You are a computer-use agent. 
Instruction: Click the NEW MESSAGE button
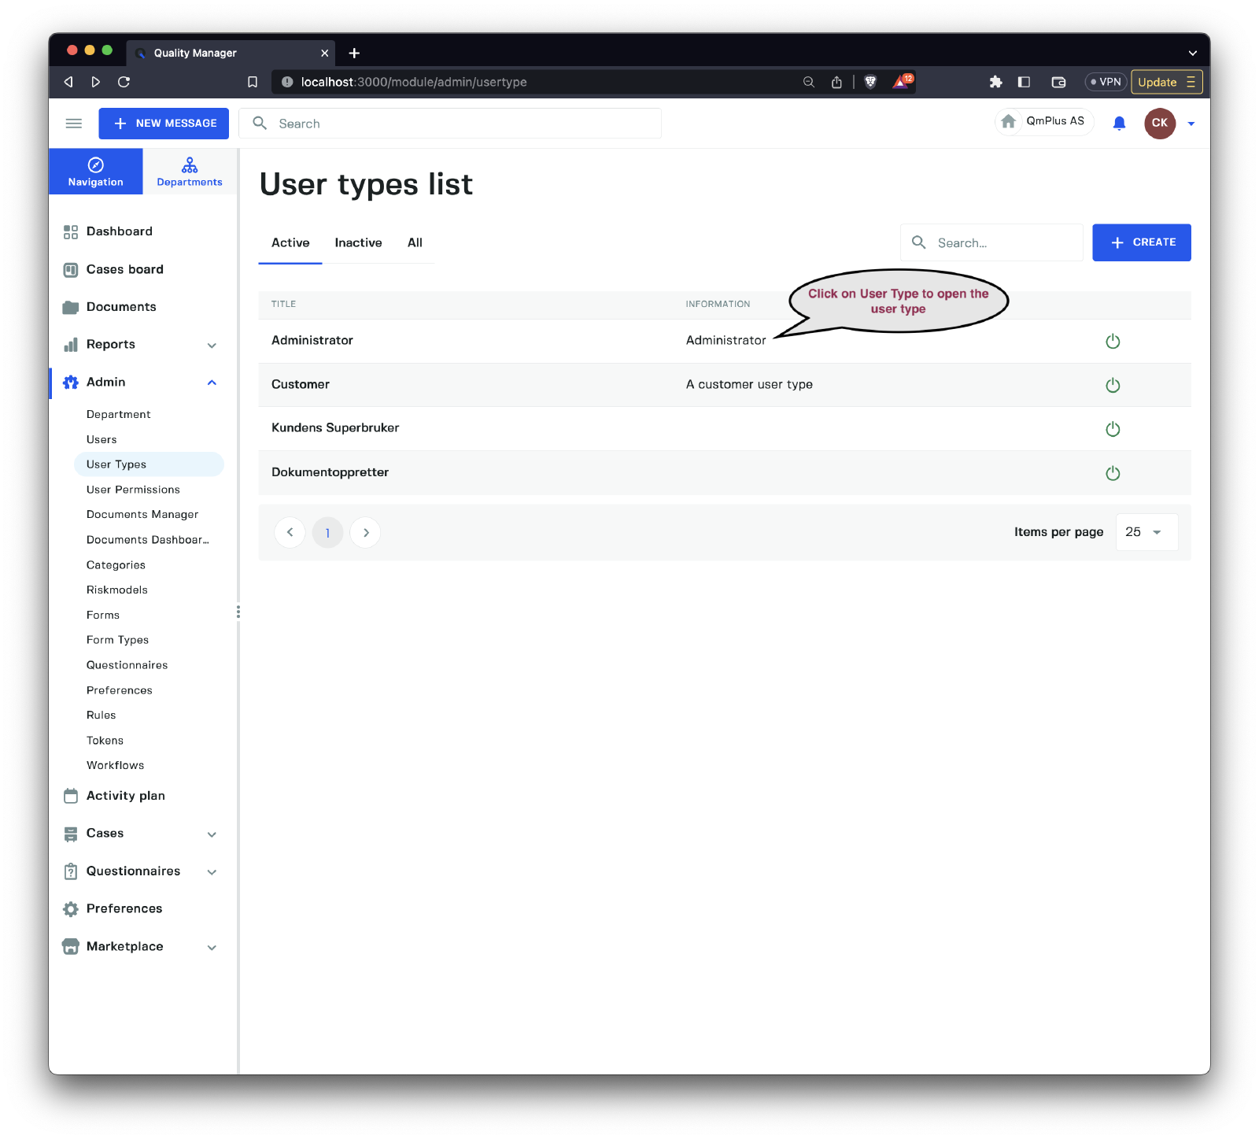point(164,124)
